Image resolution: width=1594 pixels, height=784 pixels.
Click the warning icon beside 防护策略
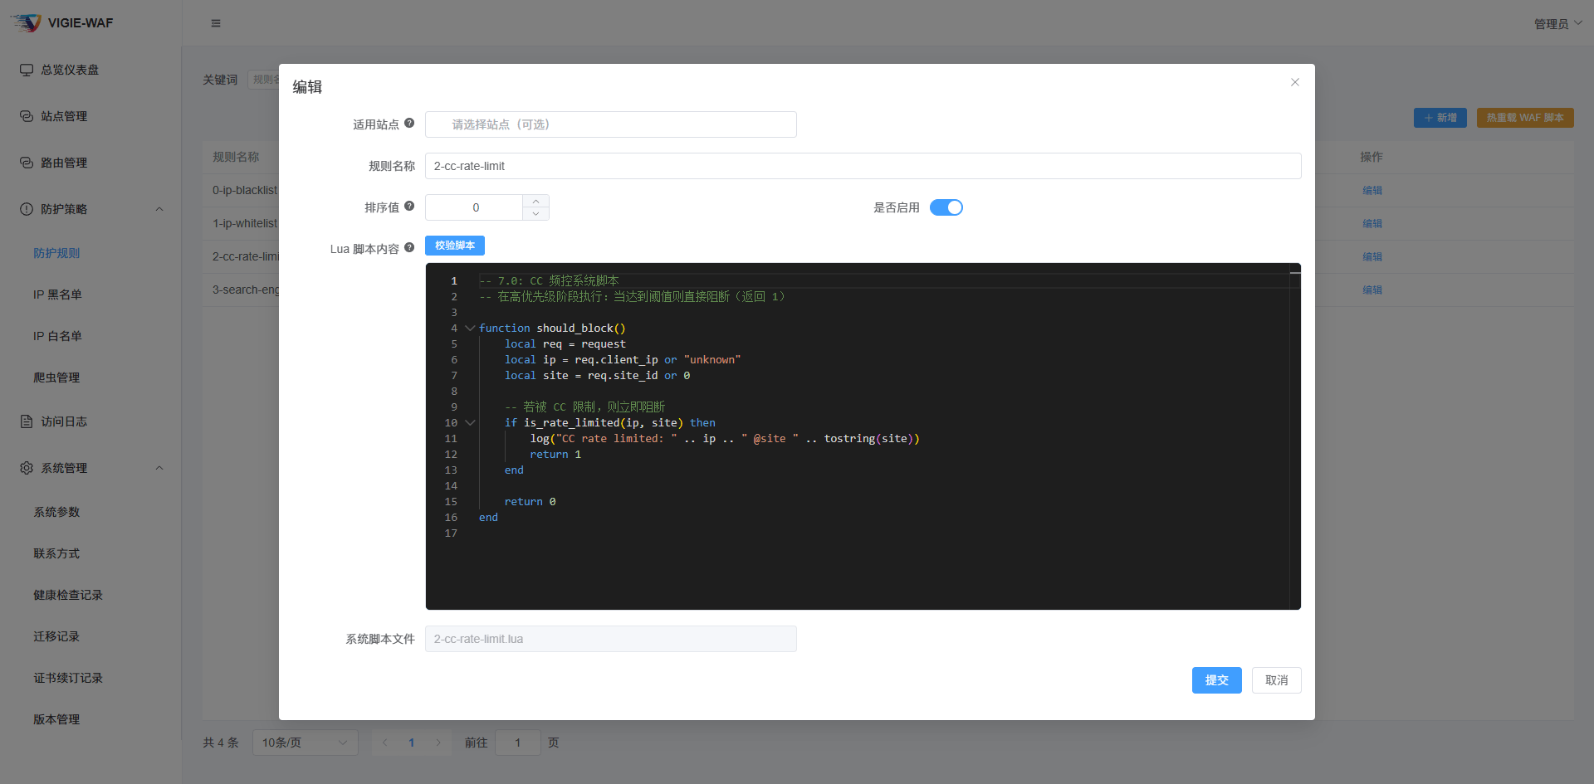[27, 209]
